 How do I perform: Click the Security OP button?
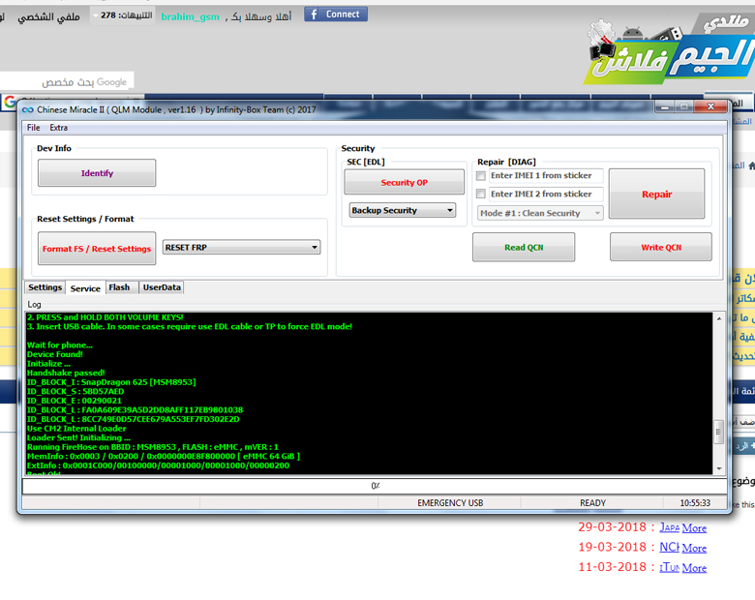[404, 182]
